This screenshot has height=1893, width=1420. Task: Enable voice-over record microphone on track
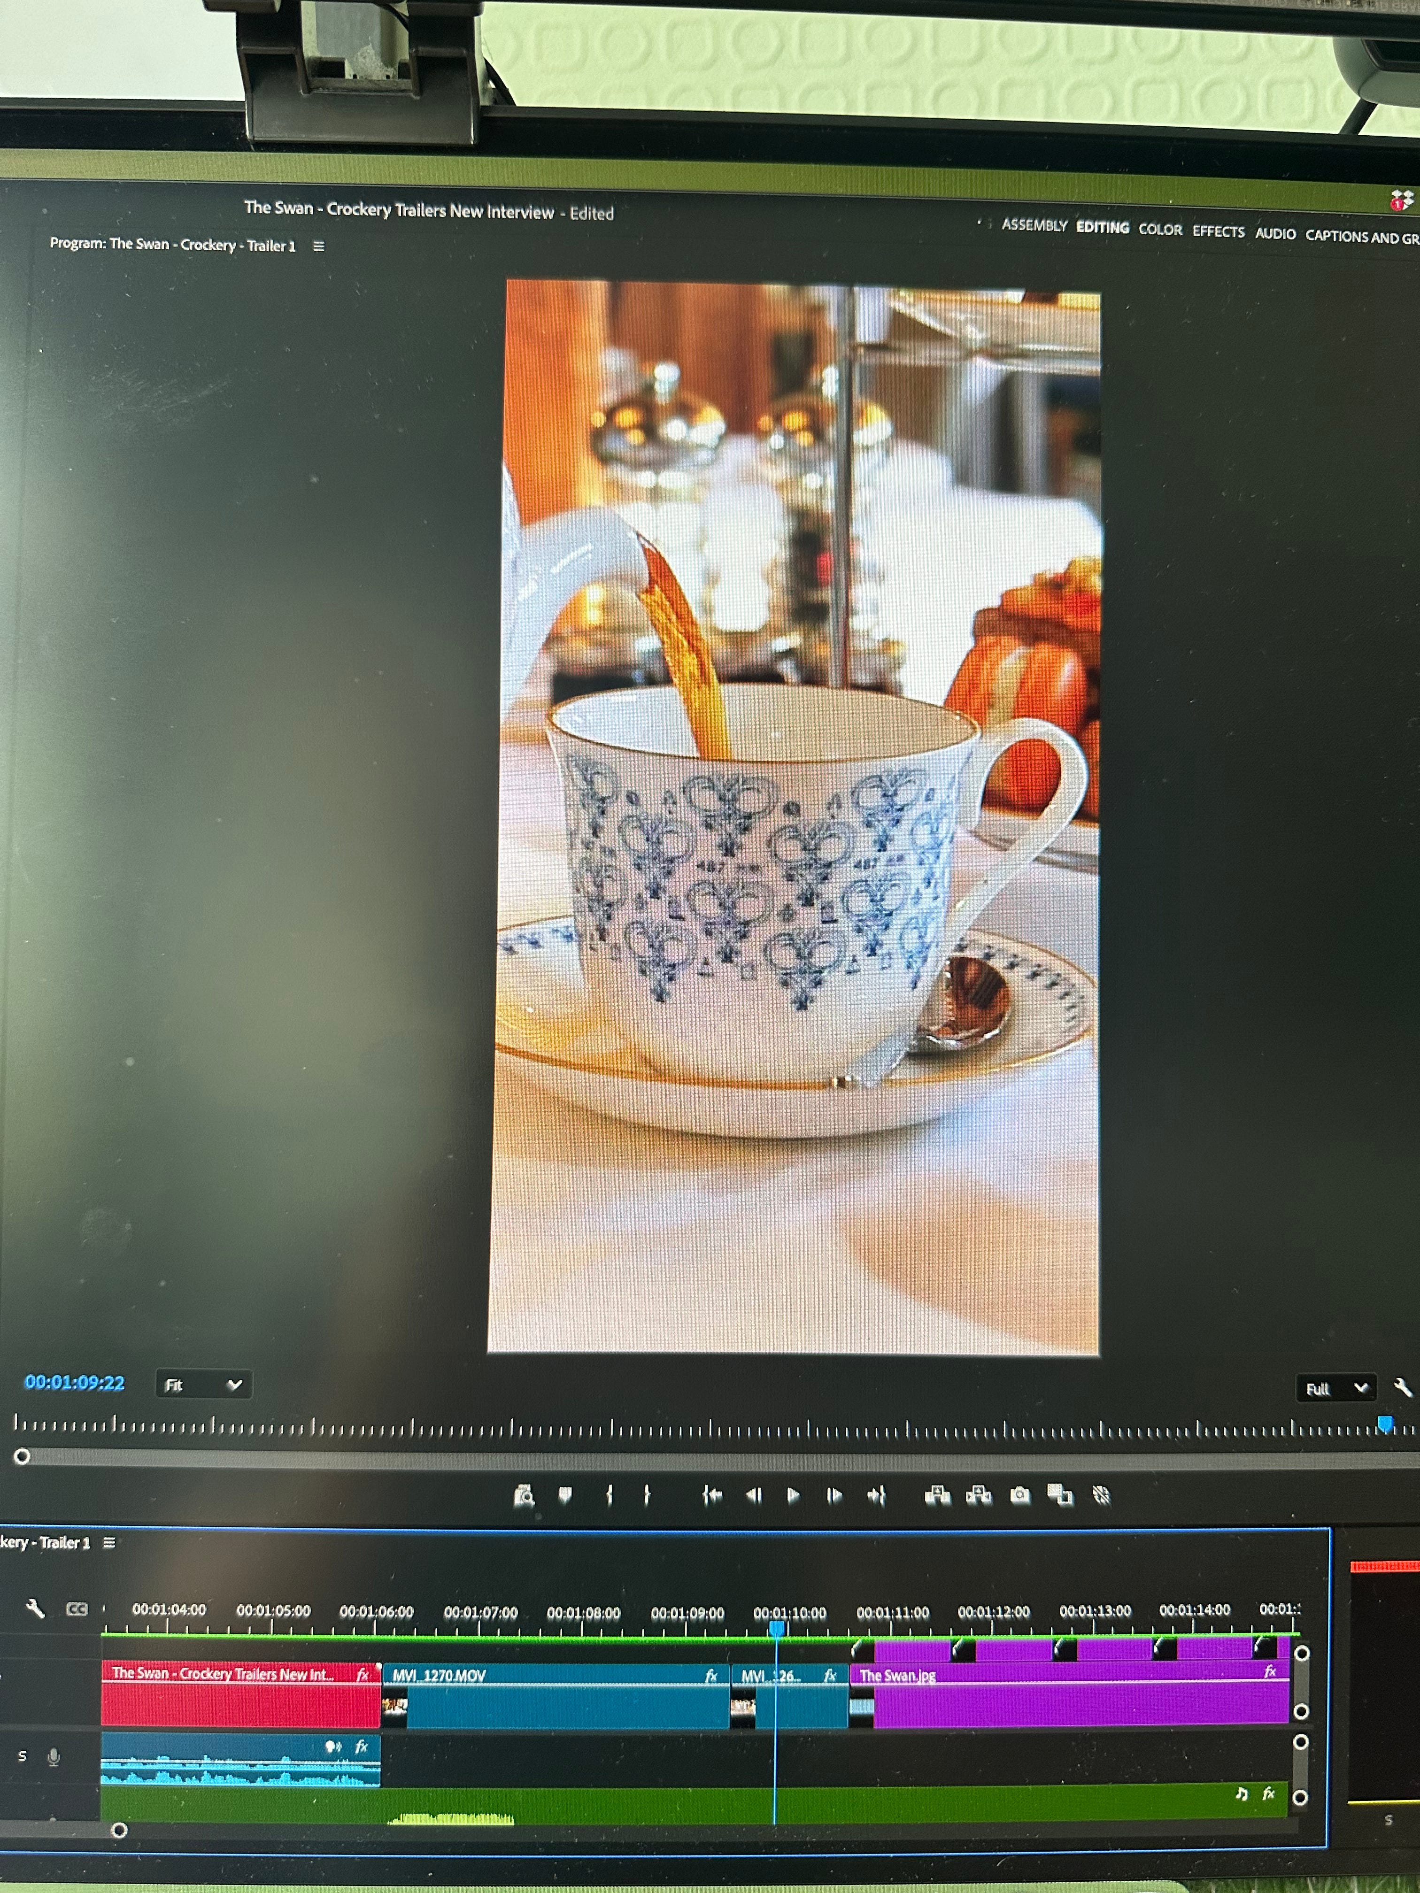click(54, 1757)
